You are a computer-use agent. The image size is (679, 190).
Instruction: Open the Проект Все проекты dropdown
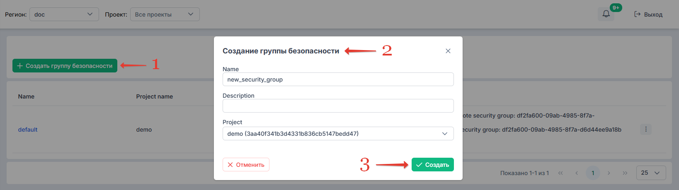[165, 14]
